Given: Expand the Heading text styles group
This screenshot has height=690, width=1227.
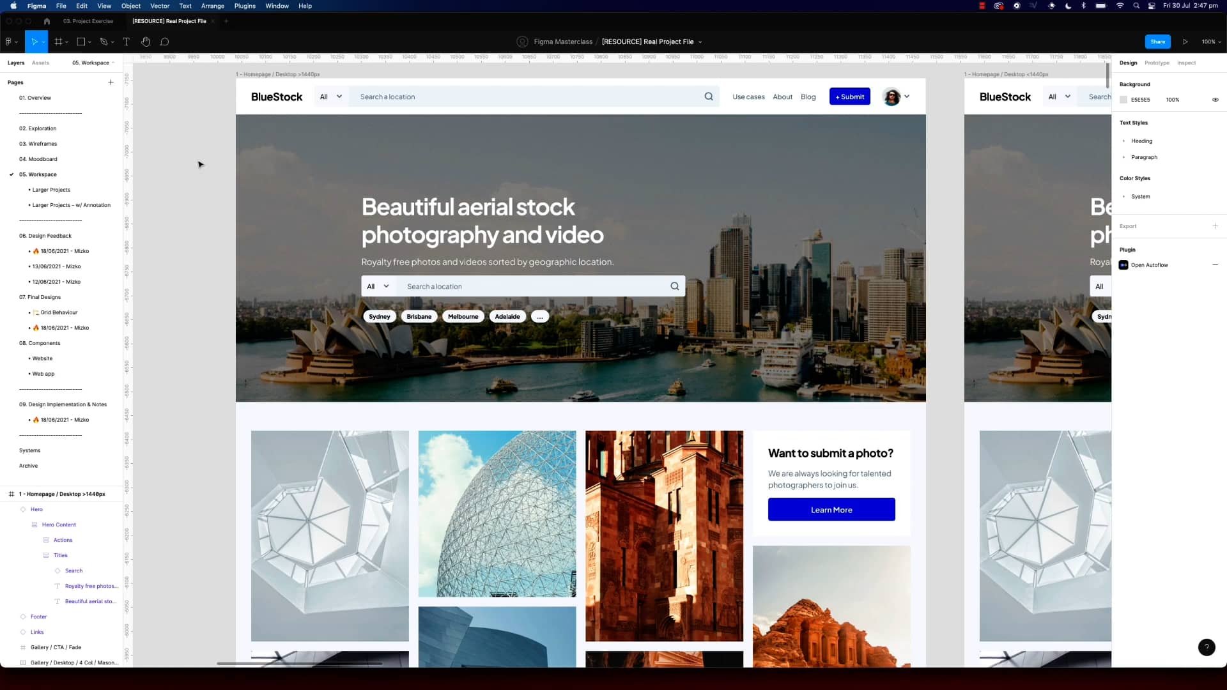Looking at the screenshot, I should 1124,141.
